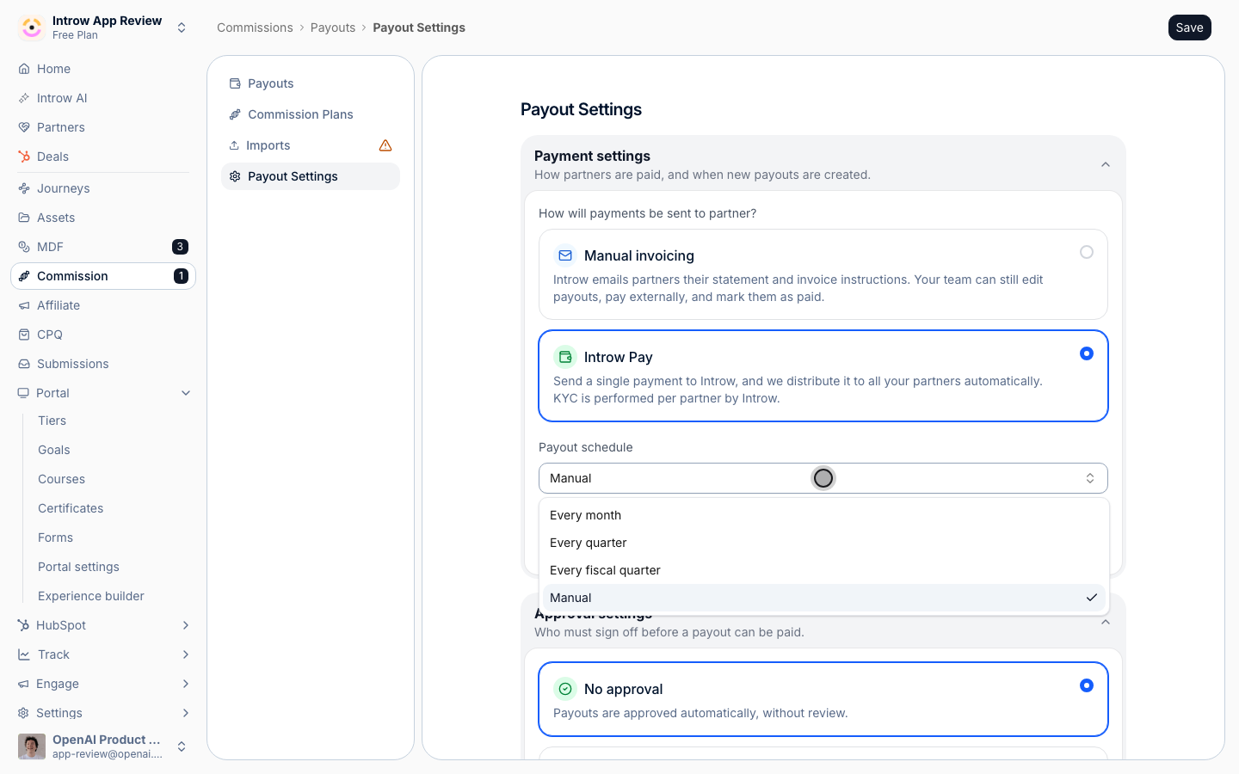Open Imports in the submenu
The width and height of the screenshot is (1239, 774).
tap(311, 145)
